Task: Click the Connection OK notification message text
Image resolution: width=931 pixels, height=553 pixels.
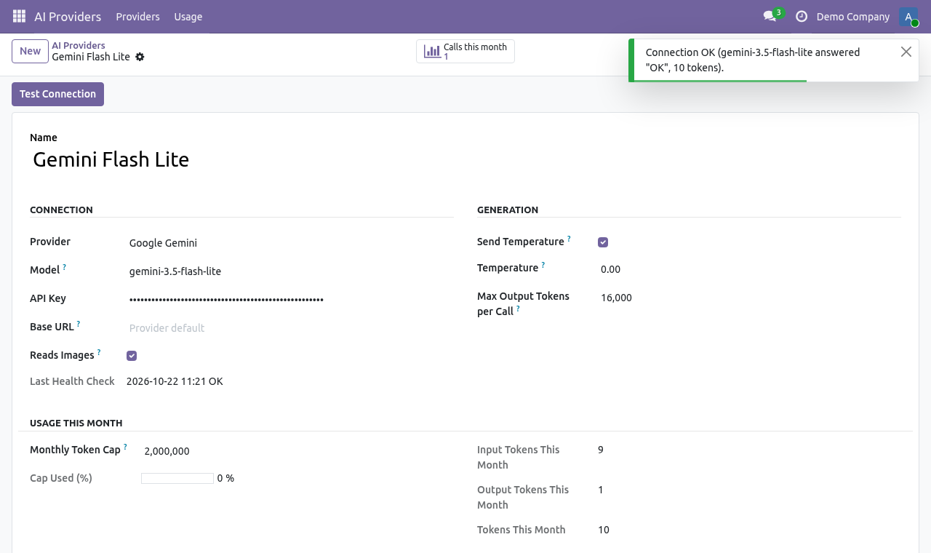Action: (x=753, y=60)
